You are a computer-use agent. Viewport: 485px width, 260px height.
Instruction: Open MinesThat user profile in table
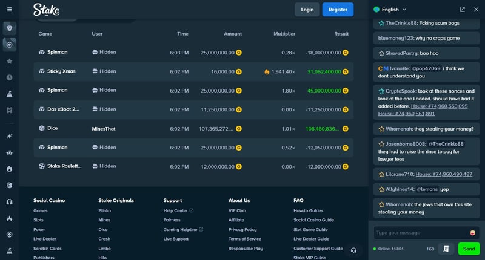(x=103, y=128)
